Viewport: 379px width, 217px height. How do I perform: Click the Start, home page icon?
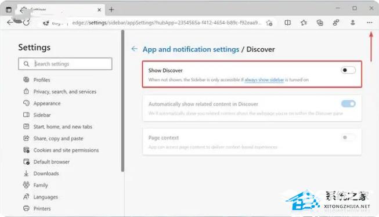pos(26,126)
